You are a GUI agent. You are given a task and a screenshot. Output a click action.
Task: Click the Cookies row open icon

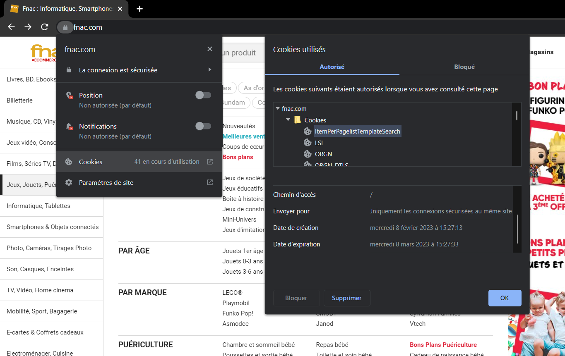pyautogui.click(x=210, y=162)
